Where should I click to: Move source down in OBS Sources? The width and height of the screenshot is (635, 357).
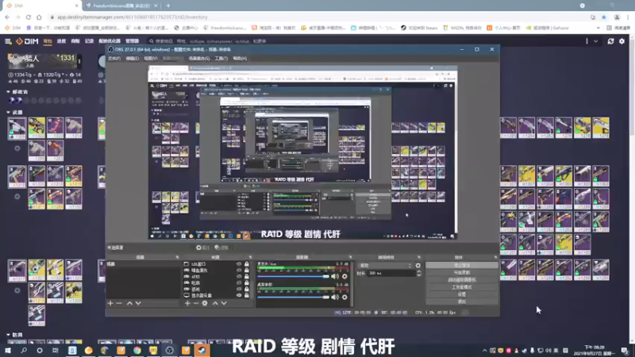coord(224,303)
